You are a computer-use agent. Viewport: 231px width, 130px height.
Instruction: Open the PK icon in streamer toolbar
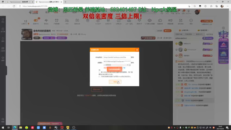(x=108, y=20)
